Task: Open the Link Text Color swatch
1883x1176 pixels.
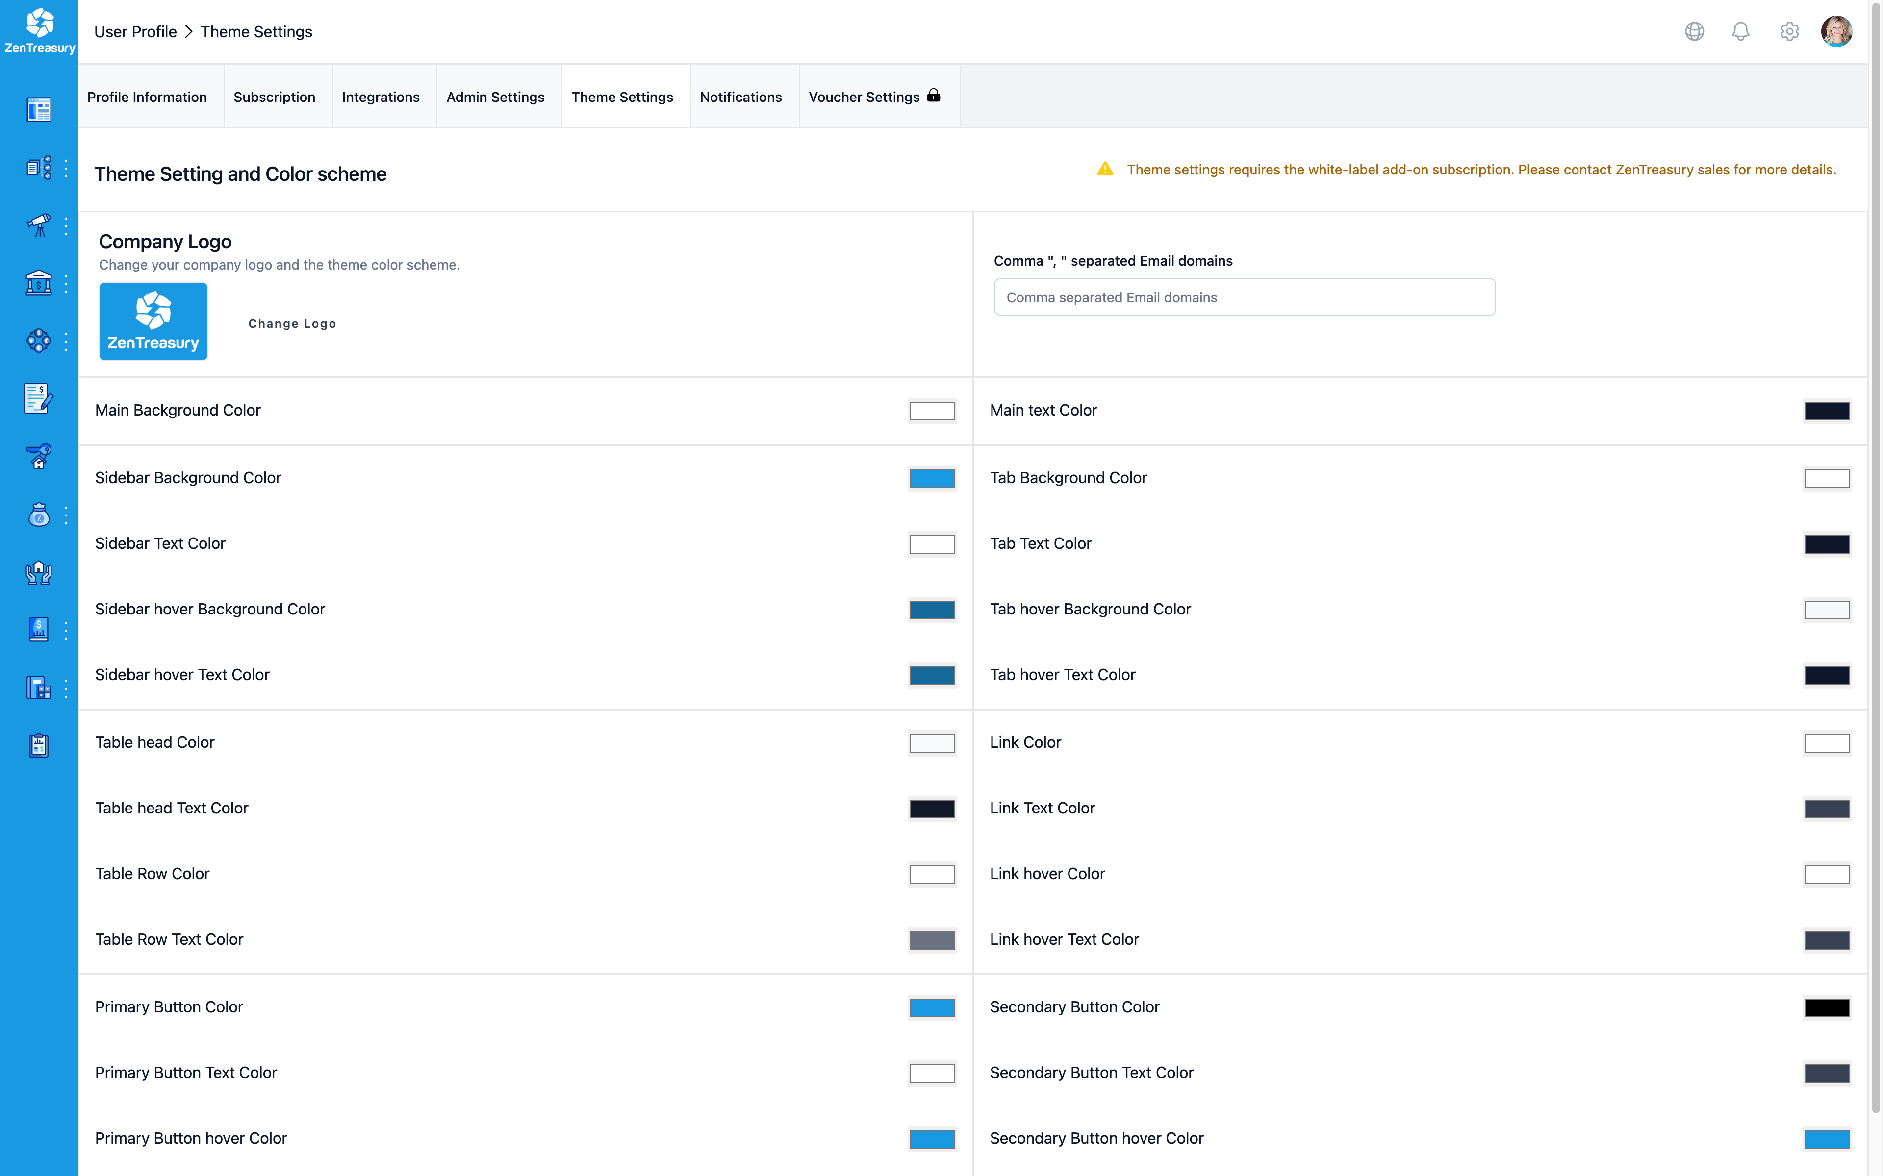Action: pos(1826,809)
